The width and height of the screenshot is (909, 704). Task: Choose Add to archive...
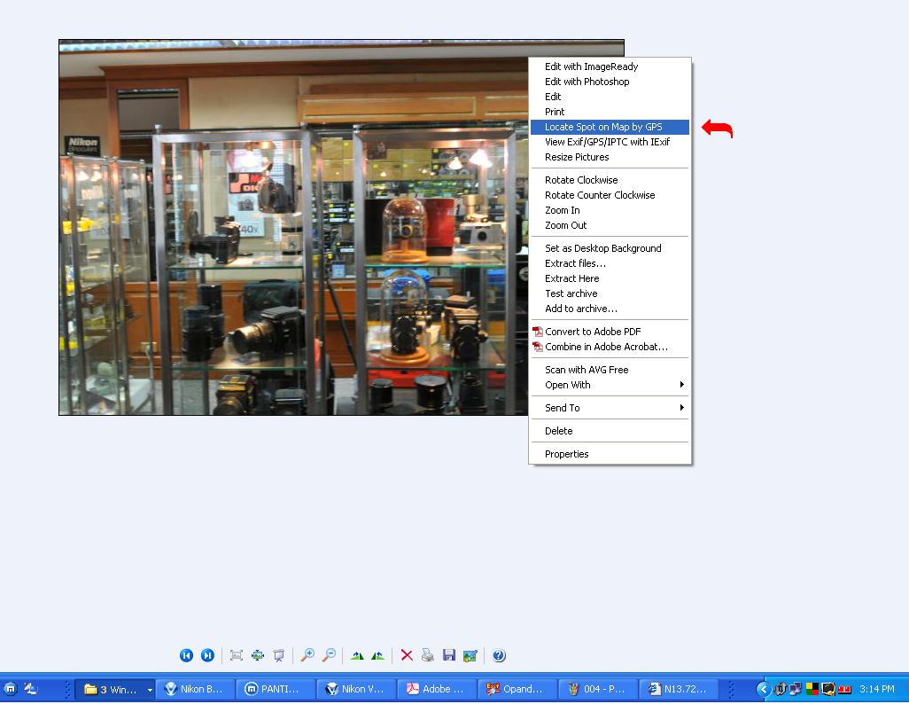[x=610, y=309]
